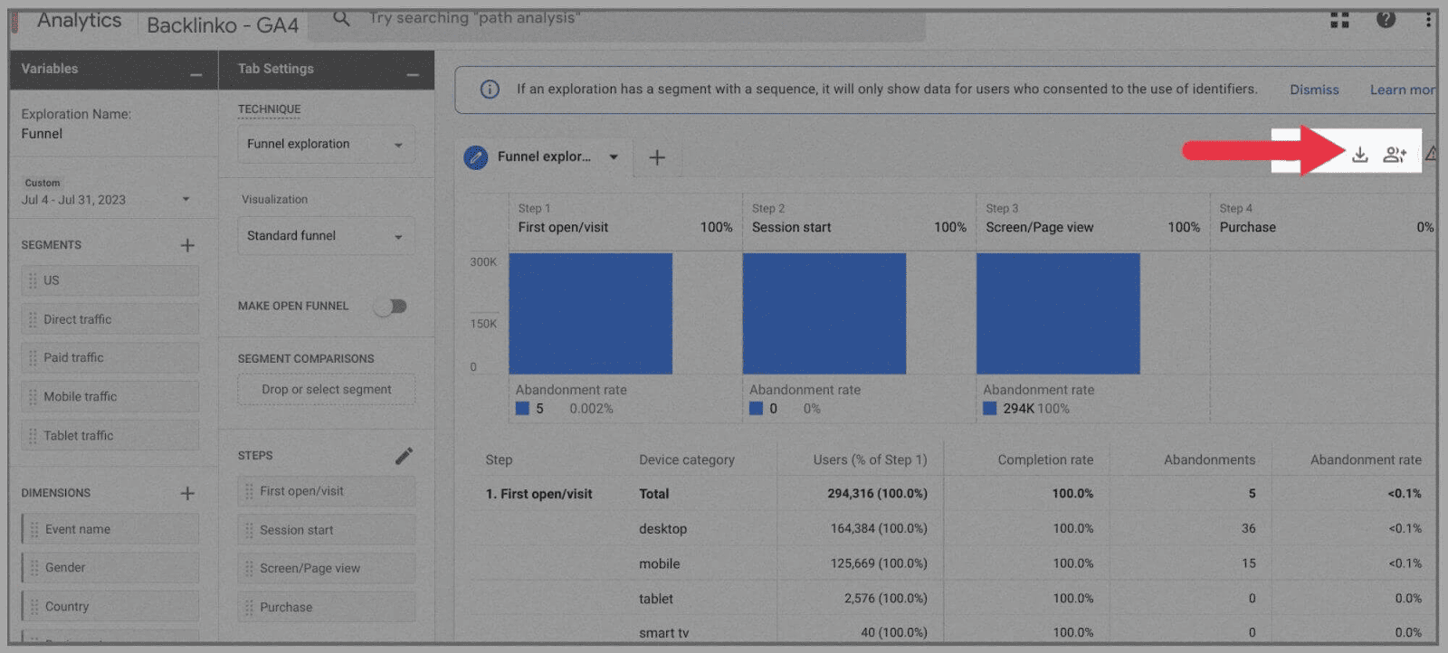Open the apps grid icon
This screenshot has height=653, width=1448.
pyautogui.click(x=1339, y=19)
